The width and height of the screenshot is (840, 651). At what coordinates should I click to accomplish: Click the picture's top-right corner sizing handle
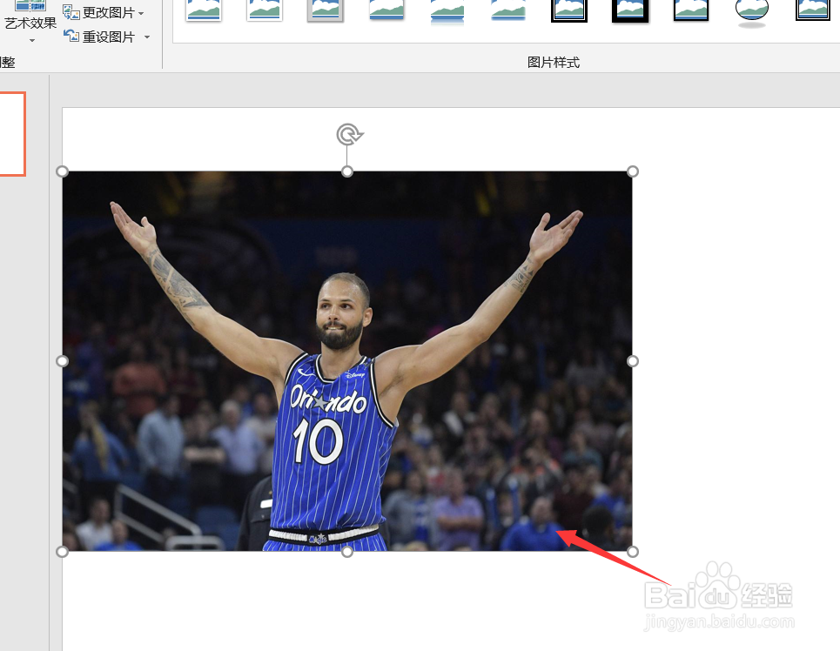(633, 171)
